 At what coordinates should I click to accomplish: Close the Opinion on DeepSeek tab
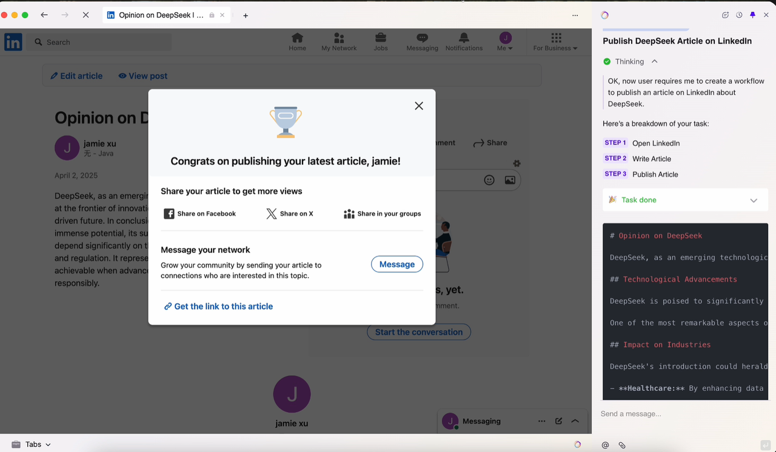(222, 15)
